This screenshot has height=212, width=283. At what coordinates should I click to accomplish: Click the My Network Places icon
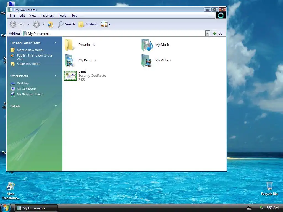(x=13, y=94)
